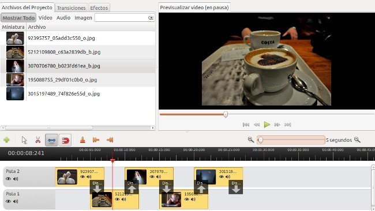Image resolution: width=375 pixels, height=211 pixels.
Task: Toggle the snapping magnet tool
Action: (65, 140)
